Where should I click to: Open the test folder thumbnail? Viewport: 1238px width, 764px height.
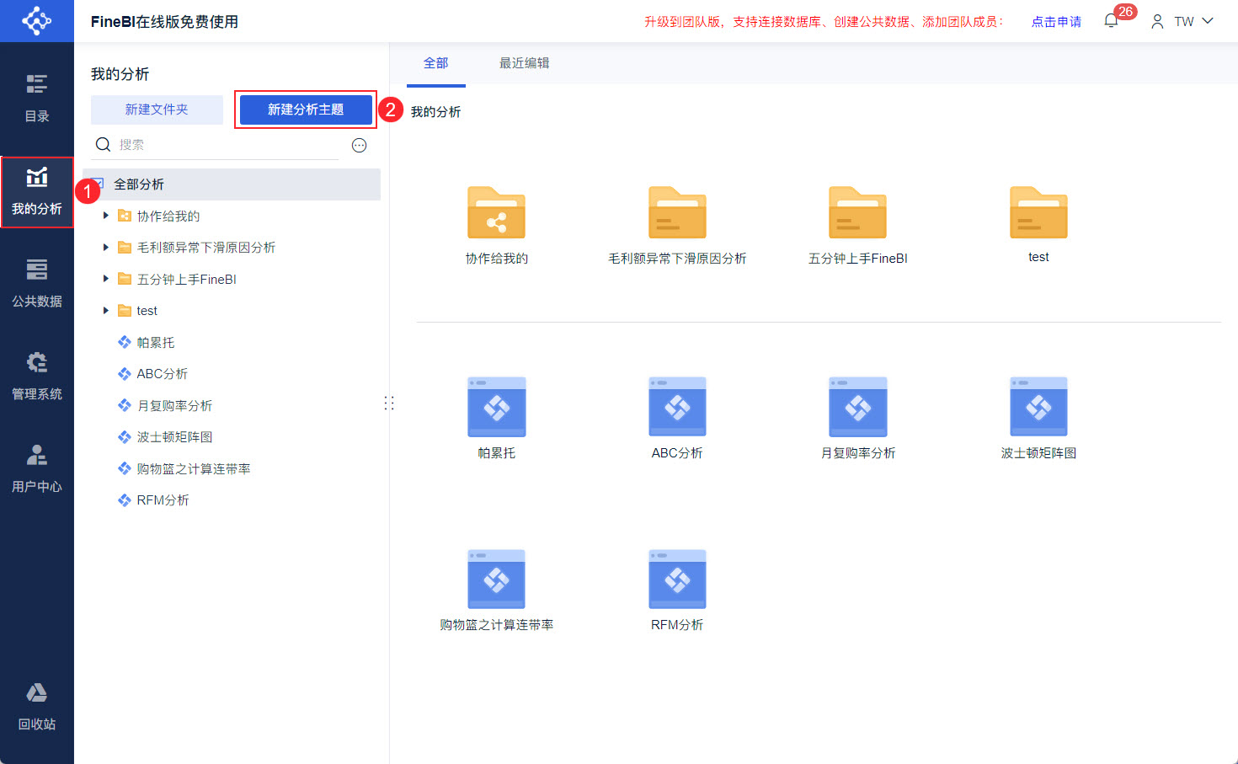1038,213
